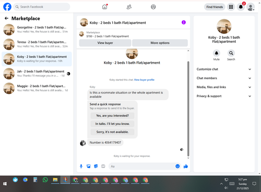Click the More options button
The height and width of the screenshot is (192, 261).
[x=160, y=43]
